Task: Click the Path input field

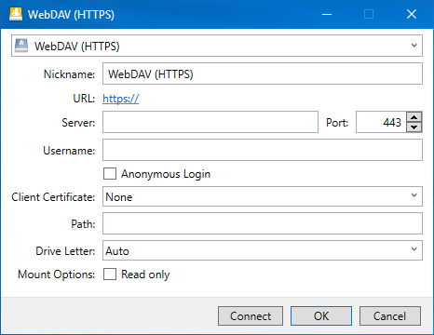Action: (263, 223)
